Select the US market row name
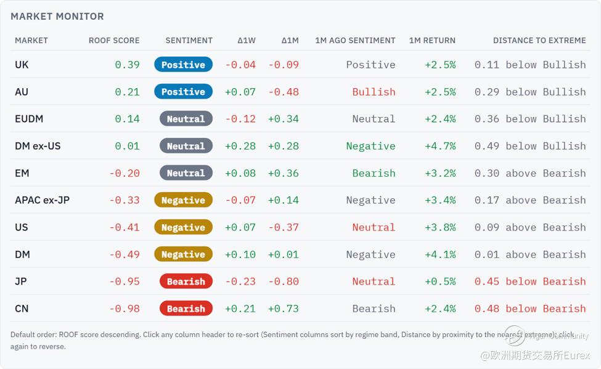 point(22,227)
